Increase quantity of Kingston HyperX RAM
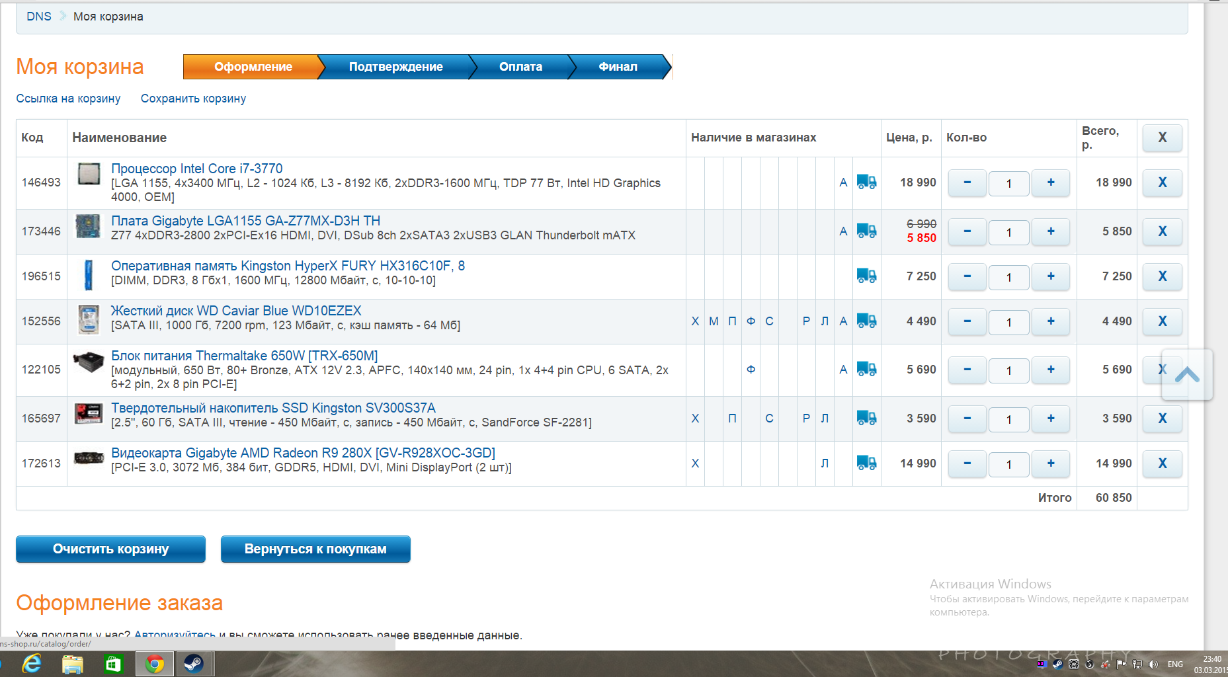Screen dimensions: 1228x677 click(1051, 276)
